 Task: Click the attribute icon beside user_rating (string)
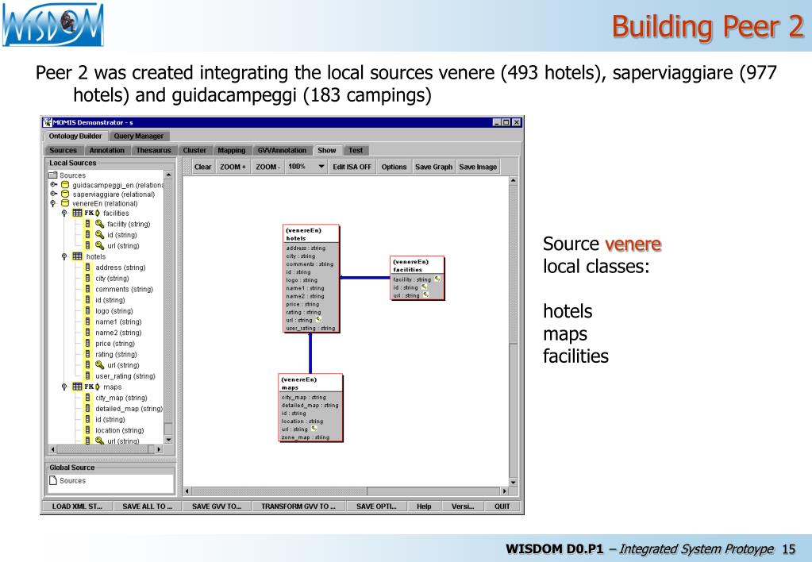click(87, 376)
